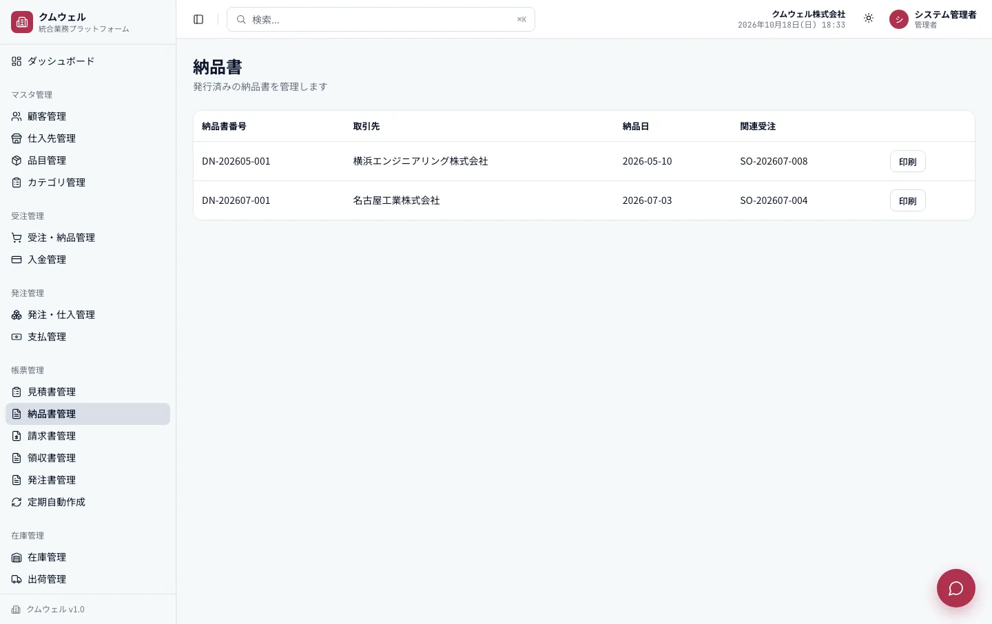Click the クムウェル株式会社 company name

pyautogui.click(x=808, y=14)
